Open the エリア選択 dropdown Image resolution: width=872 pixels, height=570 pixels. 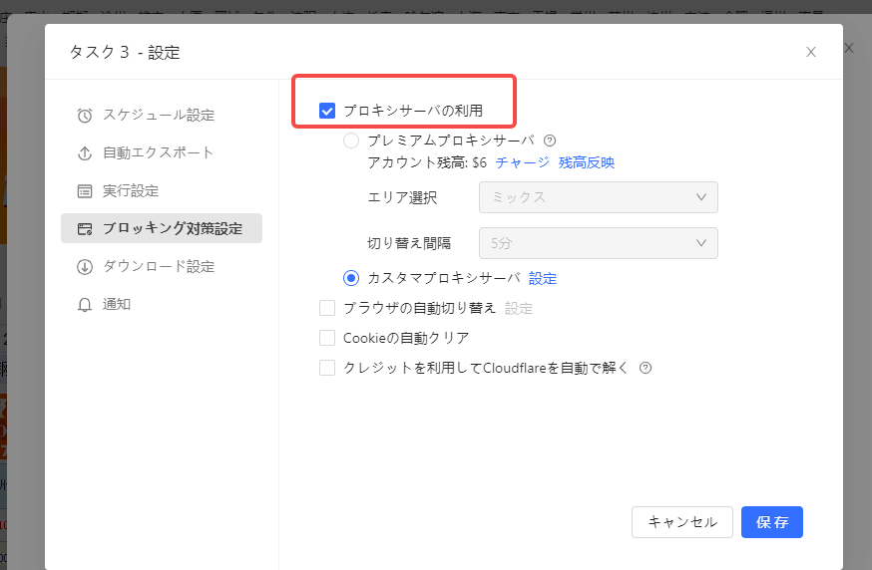[x=599, y=197]
